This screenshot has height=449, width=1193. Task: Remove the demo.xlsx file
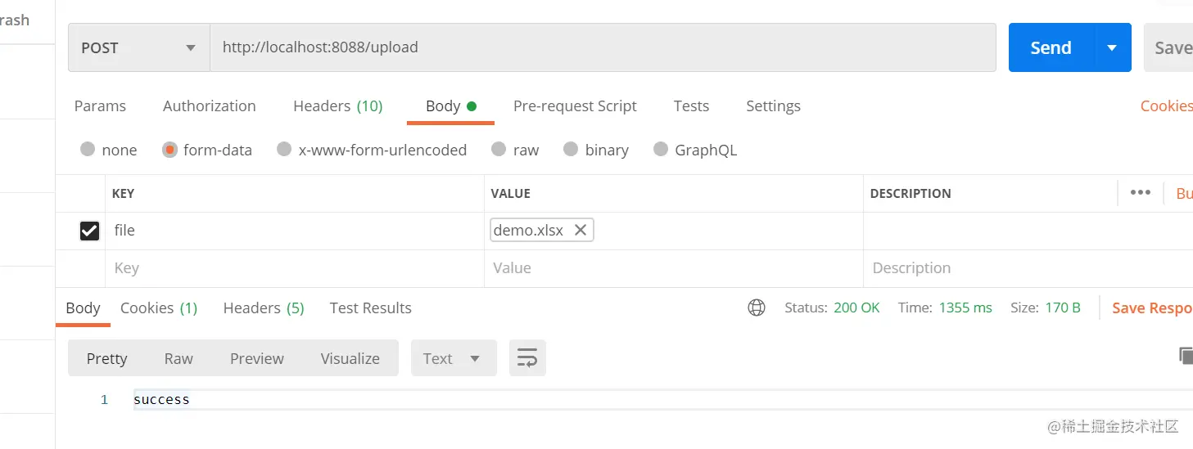[581, 231]
